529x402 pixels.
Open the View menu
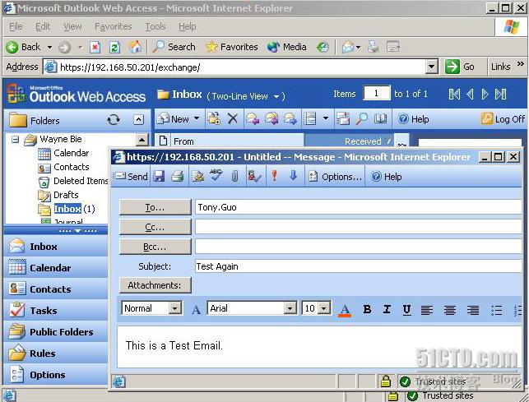tap(72, 26)
